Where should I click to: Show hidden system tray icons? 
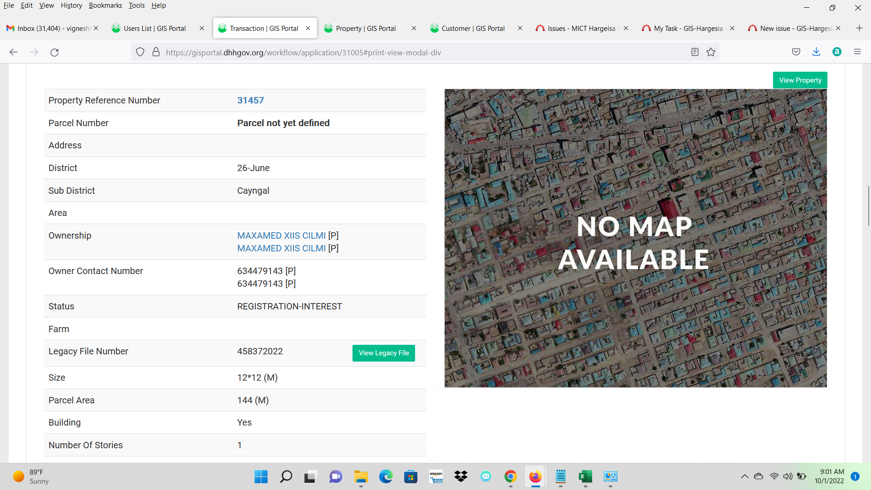(744, 476)
